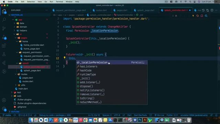Click the Flutter: 2.2.1 version status
This screenshot has width=220, height=124.
[x=172, y=115]
